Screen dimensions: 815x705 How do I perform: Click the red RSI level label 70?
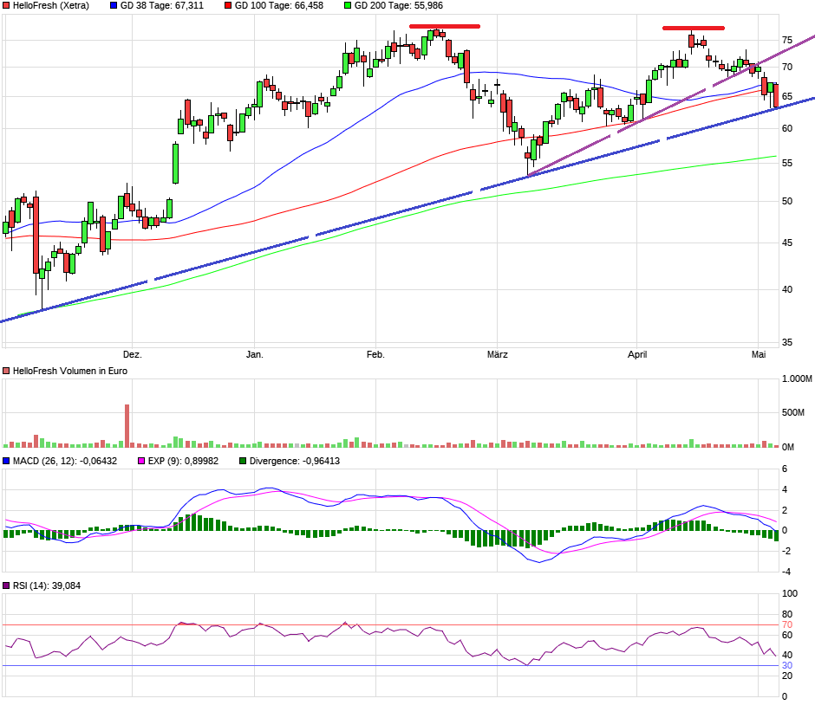click(787, 625)
